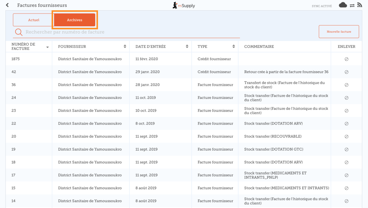This screenshot has height=208, width=368.
Task: Click the back arrow icon
Action: [7, 5]
